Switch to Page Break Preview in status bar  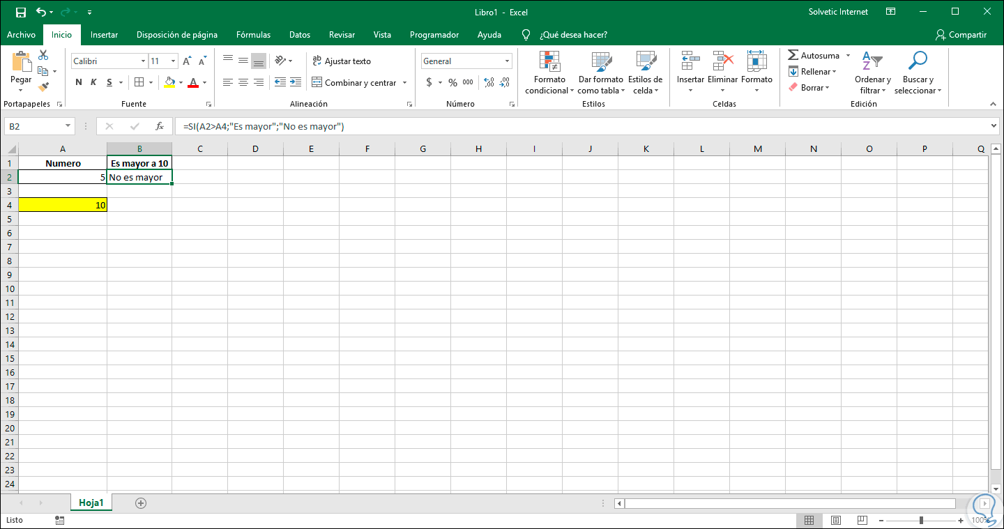862,520
